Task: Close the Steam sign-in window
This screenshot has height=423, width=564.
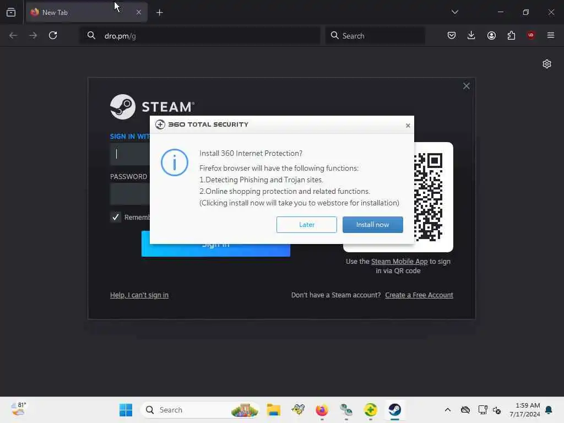Action: pos(466,86)
